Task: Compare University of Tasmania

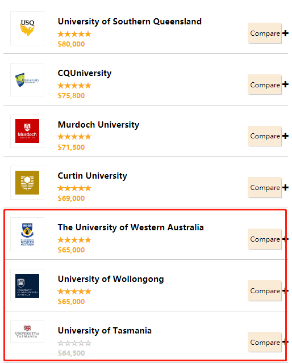Action: pos(265,343)
